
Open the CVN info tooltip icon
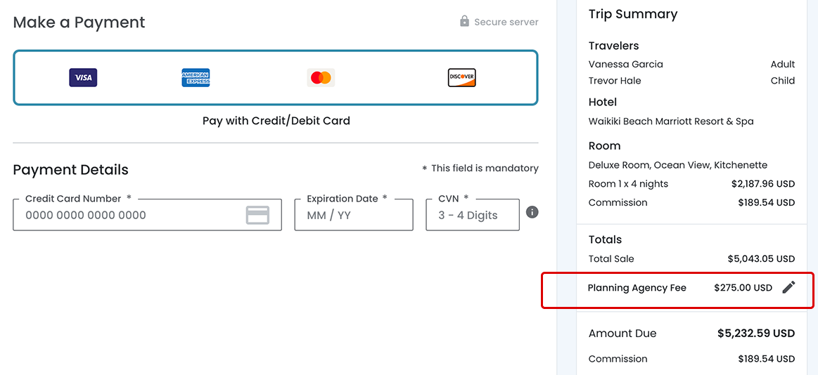532,211
